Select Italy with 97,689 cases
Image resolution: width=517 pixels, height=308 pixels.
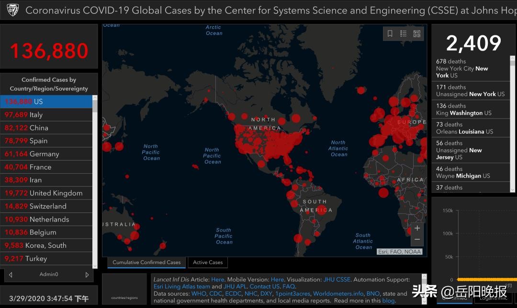46,115
